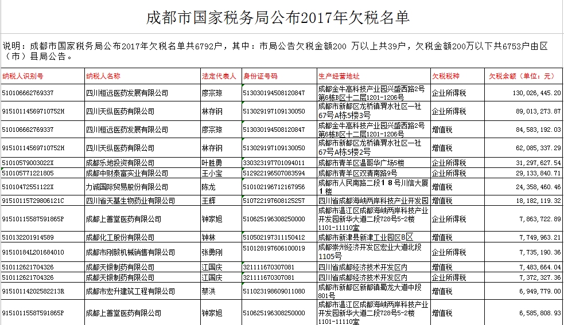Image resolution: width=564 pixels, height=325 pixels.
Task: Click ID card number 511023198609011080
Action: pyautogui.click(x=274, y=291)
